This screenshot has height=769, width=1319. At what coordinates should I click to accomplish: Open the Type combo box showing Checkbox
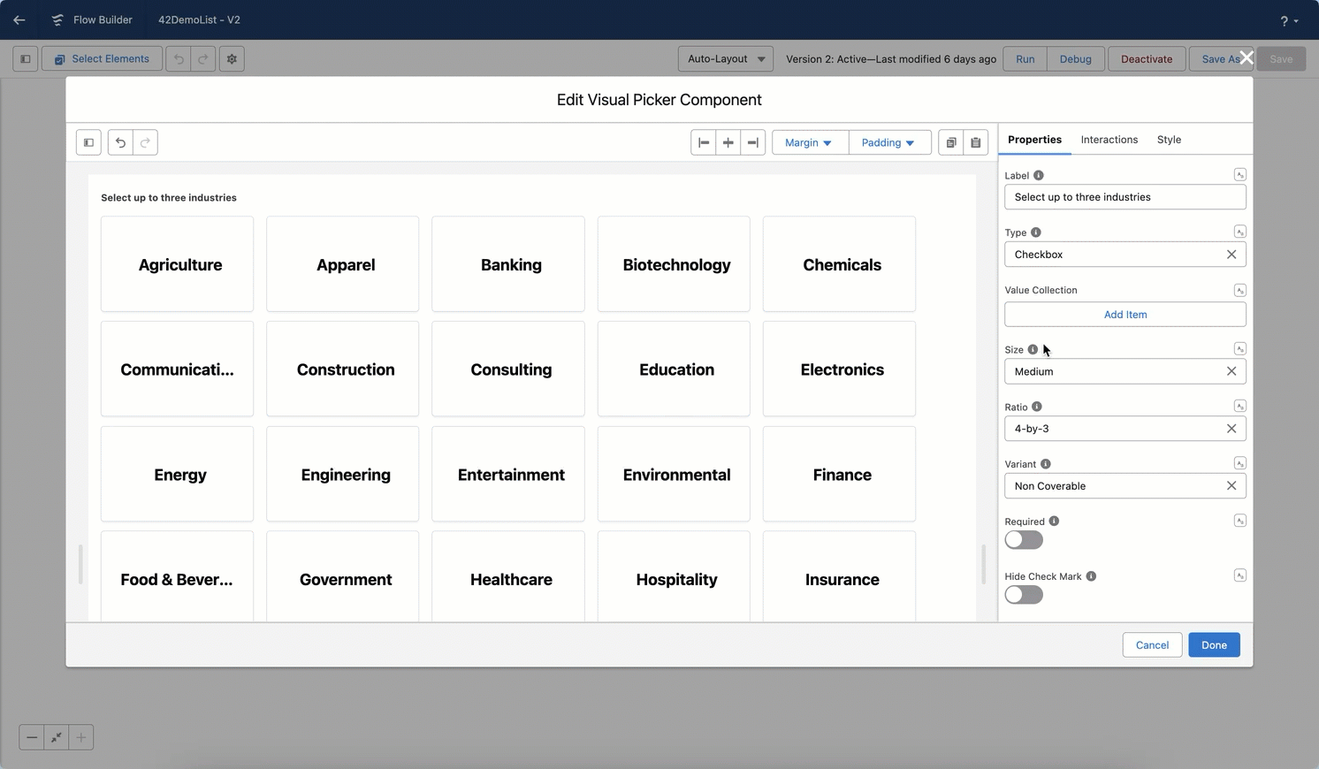(x=1114, y=255)
